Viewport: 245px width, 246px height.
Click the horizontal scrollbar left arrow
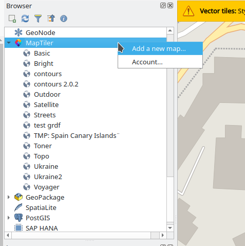8,235
